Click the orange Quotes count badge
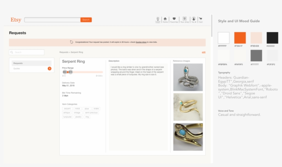Screen dimensions: 282x167 click(x=50, y=69)
